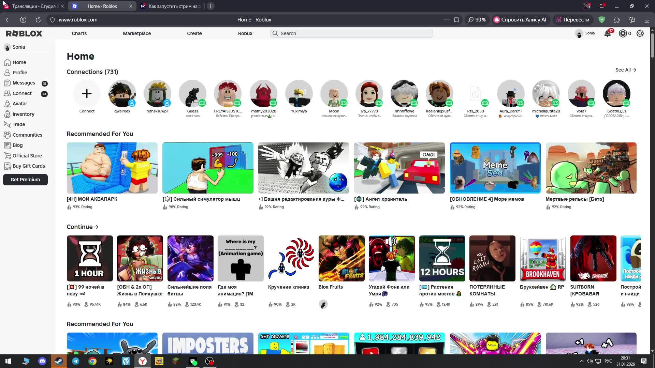Open Discord from the taskbar
Viewport: 655px width, 368px height.
click(42, 361)
